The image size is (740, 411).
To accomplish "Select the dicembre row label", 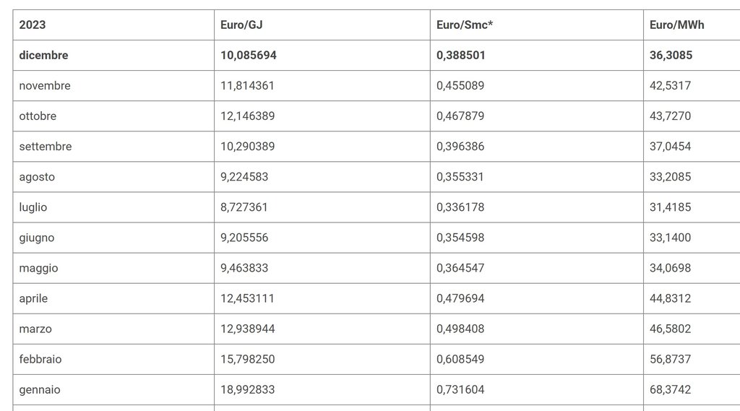I will 43,56.
